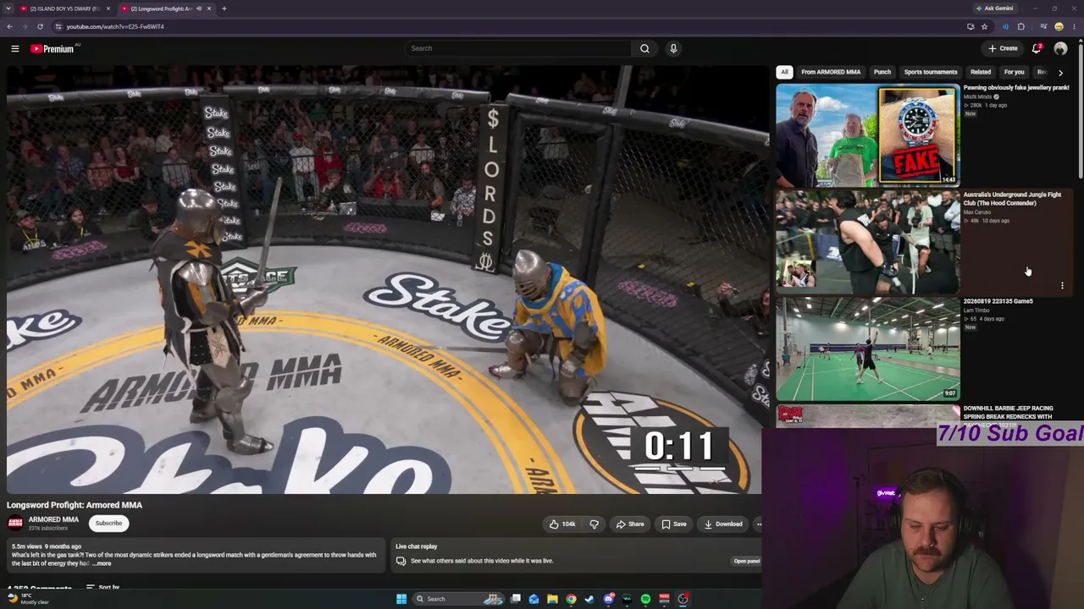
Task: Show more filter chips with arrow
Action: point(1060,73)
